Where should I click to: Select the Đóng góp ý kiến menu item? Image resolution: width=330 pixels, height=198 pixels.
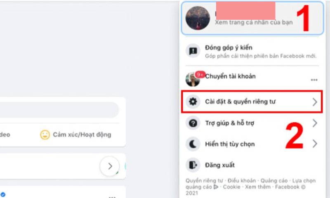(x=252, y=51)
